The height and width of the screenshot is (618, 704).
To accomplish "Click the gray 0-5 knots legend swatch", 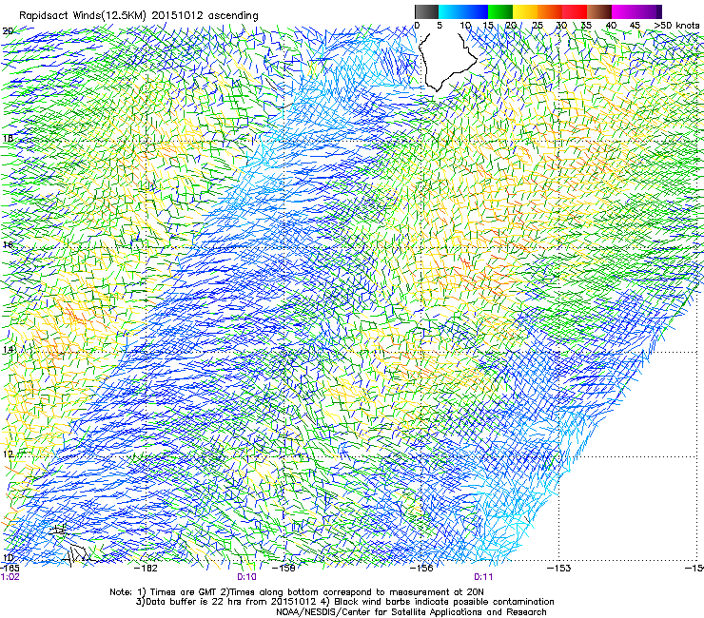I will (x=426, y=11).
